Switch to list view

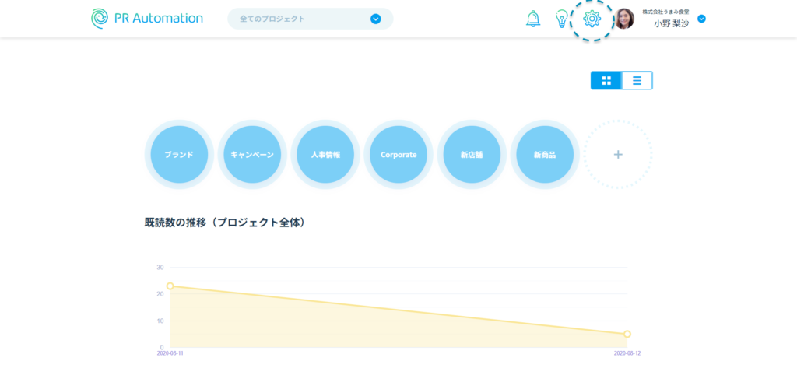click(x=637, y=80)
